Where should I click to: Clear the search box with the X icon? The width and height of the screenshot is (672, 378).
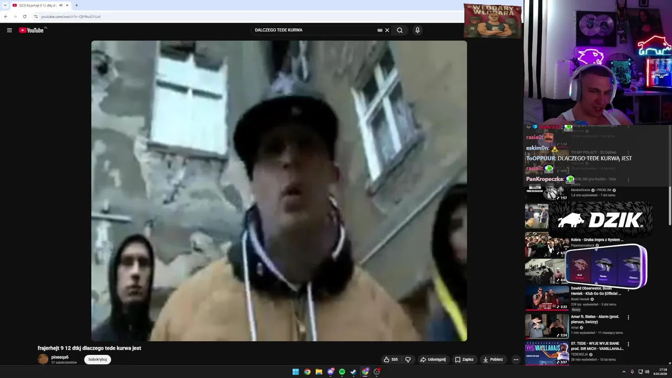coord(387,30)
